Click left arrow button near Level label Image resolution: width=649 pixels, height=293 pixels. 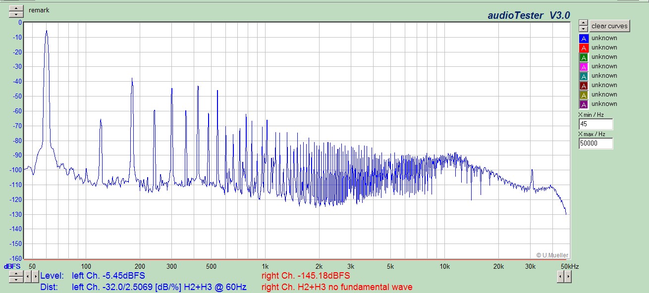tap(28, 277)
